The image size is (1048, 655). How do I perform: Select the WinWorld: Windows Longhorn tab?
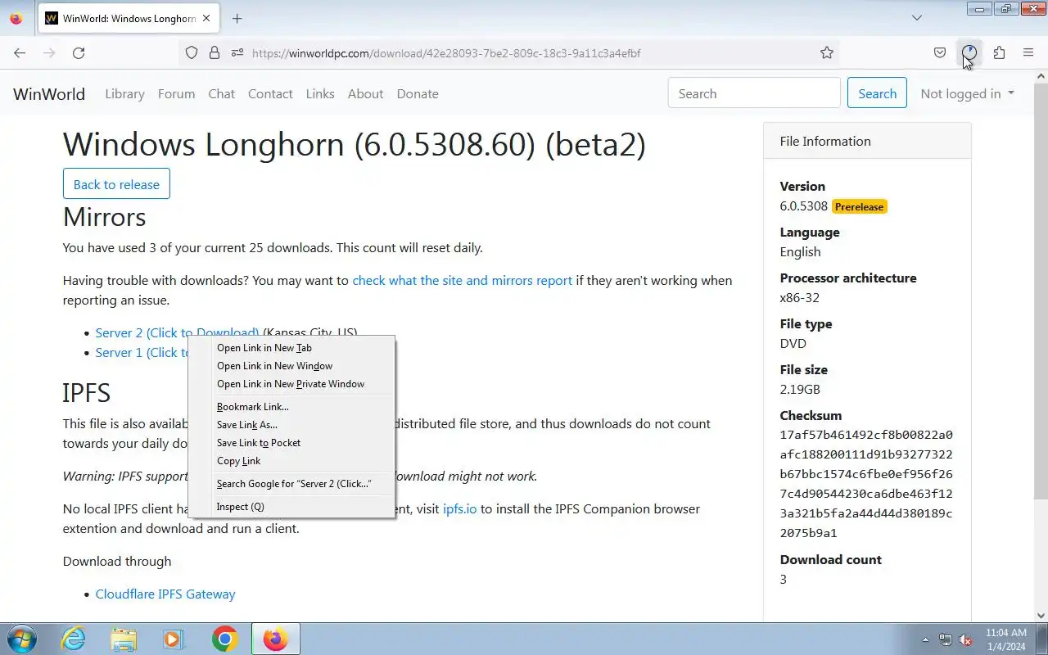(x=129, y=18)
